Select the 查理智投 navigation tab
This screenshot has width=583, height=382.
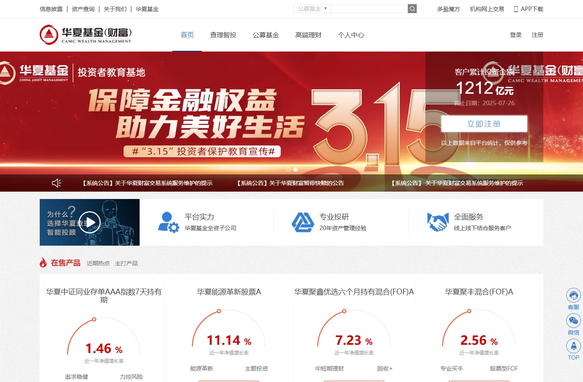coord(223,35)
